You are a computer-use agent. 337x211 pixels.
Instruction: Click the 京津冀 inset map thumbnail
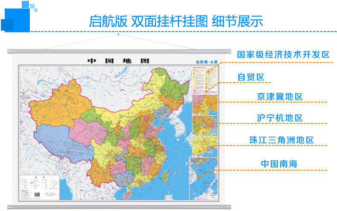pyautogui.click(x=205, y=105)
